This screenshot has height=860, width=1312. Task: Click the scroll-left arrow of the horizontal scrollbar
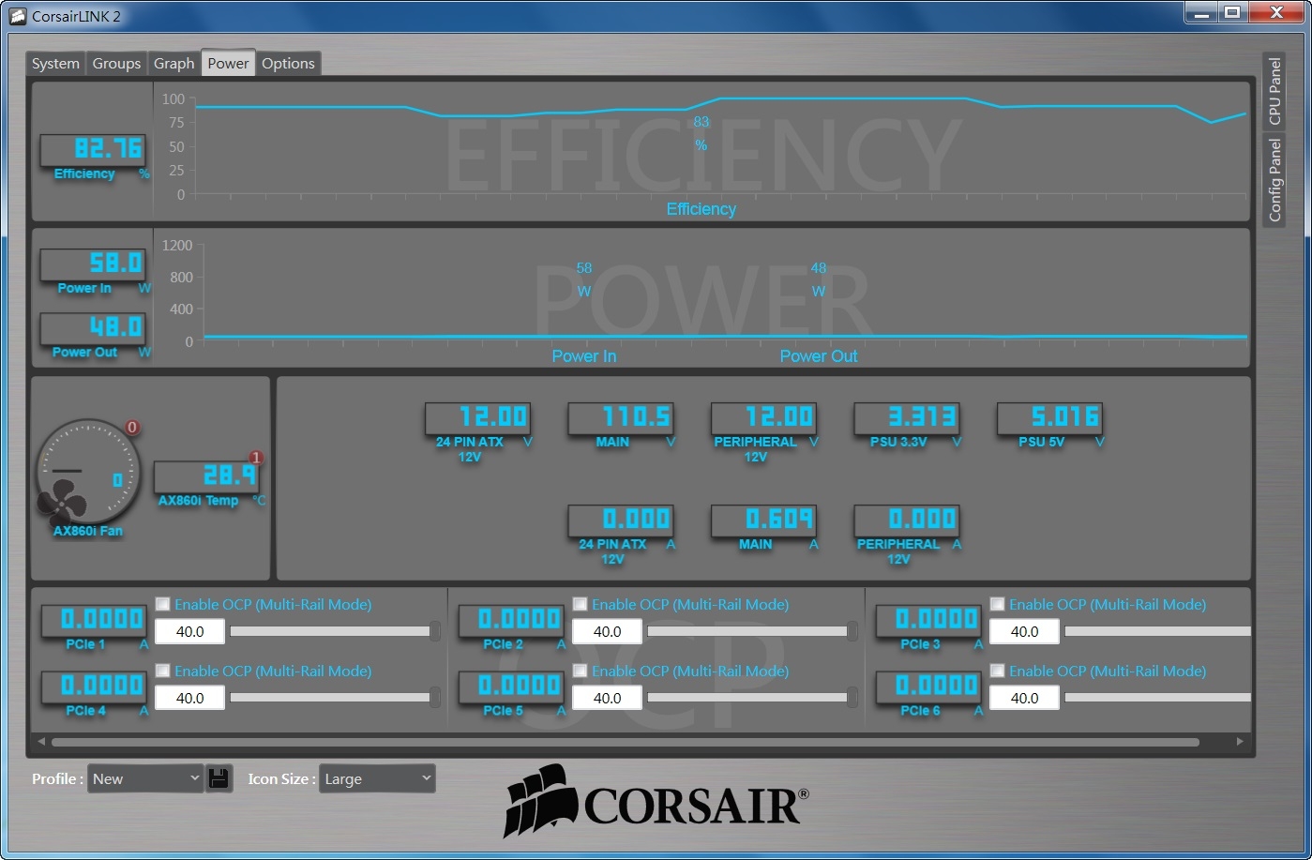pos(41,742)
